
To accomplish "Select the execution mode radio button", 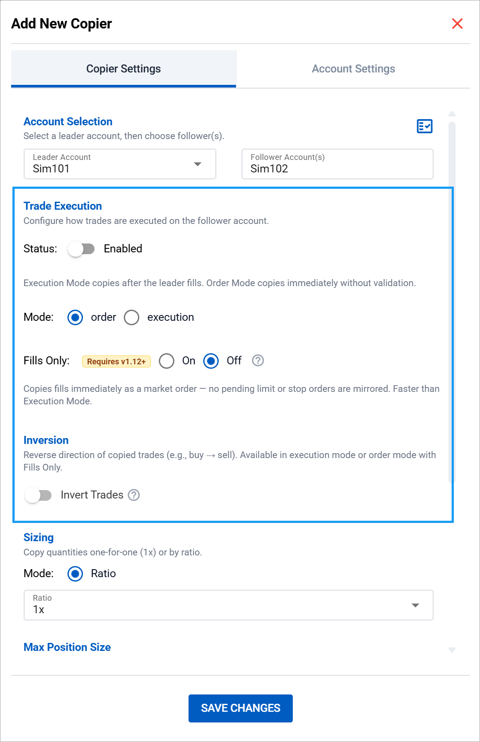I will pos(132,317).
